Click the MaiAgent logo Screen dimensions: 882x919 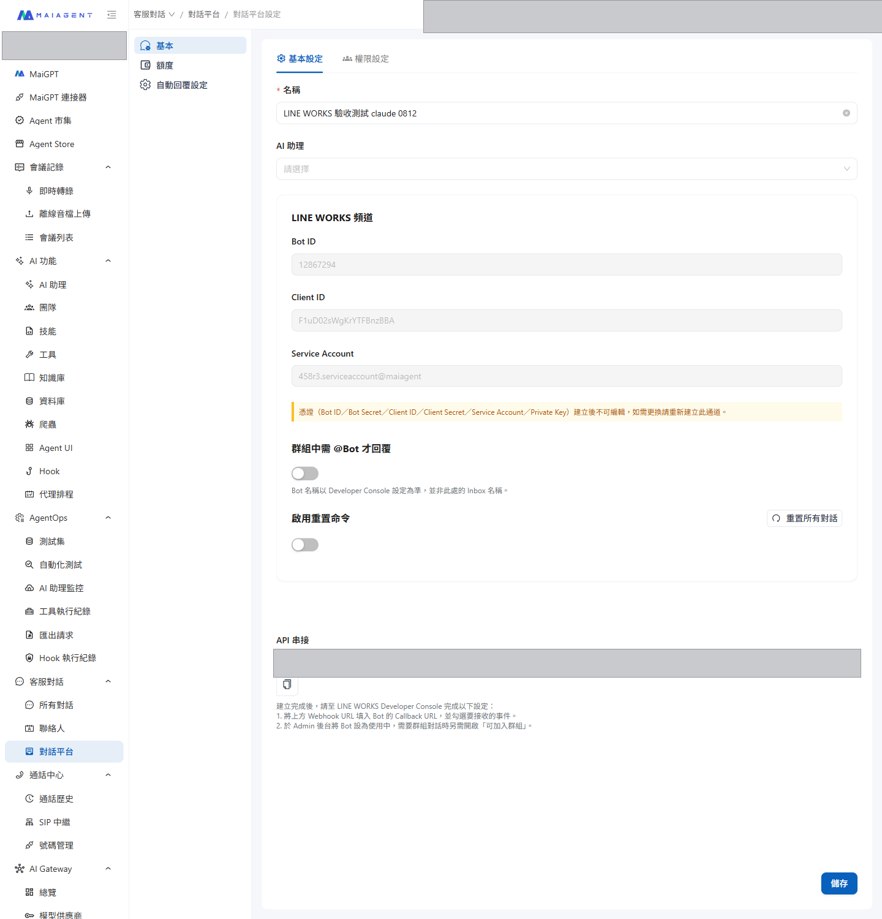pos(55,15)
